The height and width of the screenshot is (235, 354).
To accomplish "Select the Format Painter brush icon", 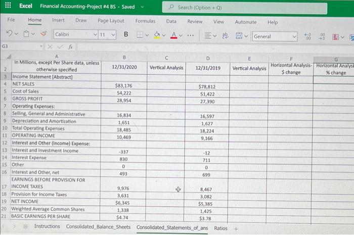I will [x=43, y=34].
